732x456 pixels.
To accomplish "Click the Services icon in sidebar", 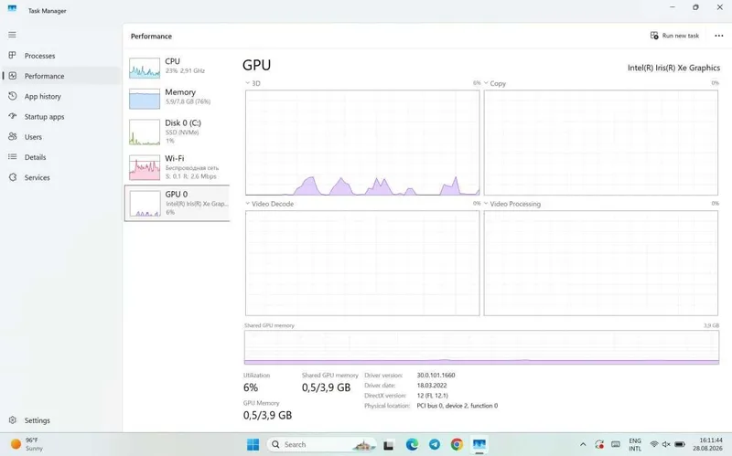I will coord(13,177).
